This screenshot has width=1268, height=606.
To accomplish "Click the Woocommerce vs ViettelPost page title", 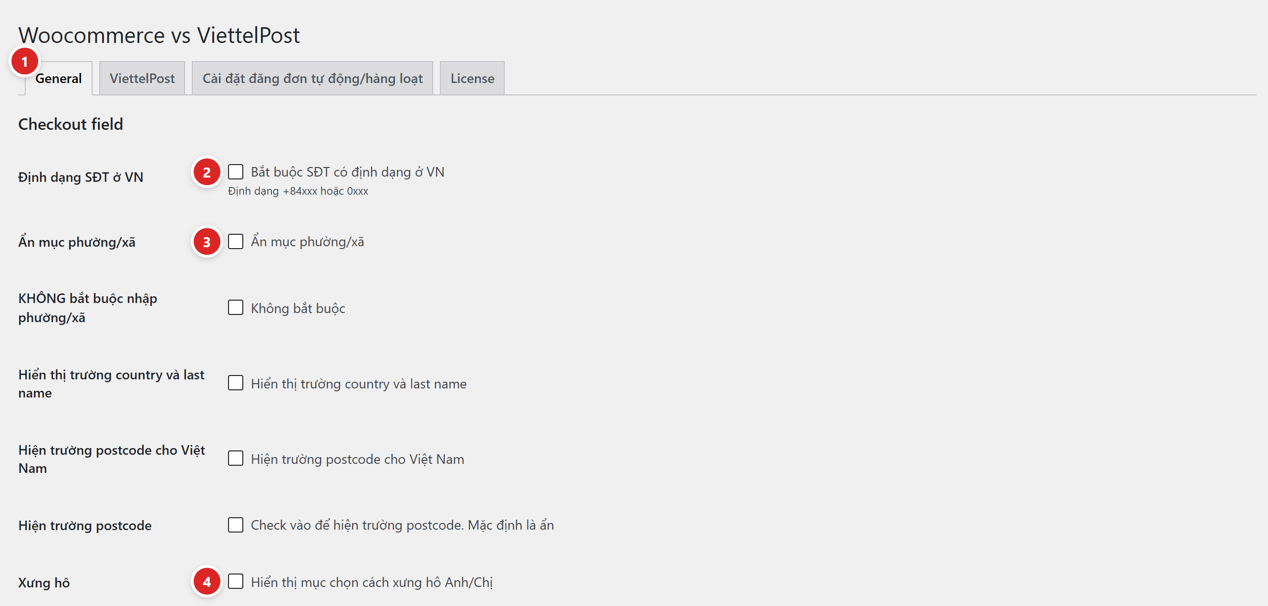I will 159,35.
